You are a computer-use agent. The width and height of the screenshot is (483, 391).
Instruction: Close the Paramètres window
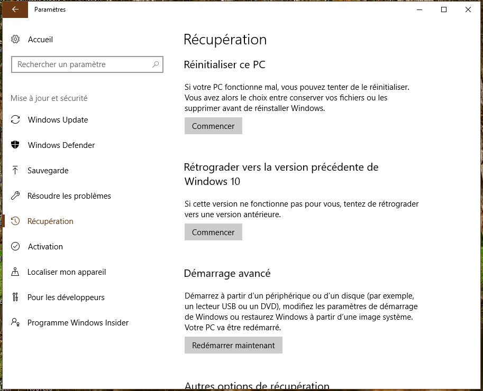(468, 10)
